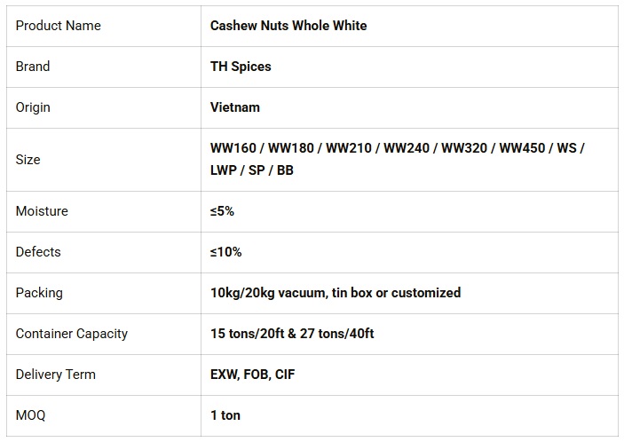Image resolution: width=624 pixels, height=442 pixels.
Task: Click the Delivery Term label cell
Action: pyautogui.click(x=56, y=375)
